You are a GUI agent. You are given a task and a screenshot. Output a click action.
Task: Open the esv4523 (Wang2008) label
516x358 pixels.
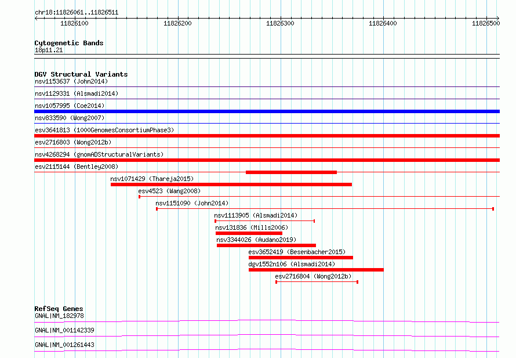169,191
